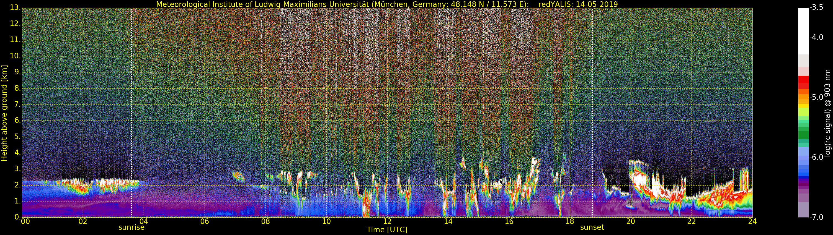Click the '00' time tick label
833x235 pixels.
point(25,221)
